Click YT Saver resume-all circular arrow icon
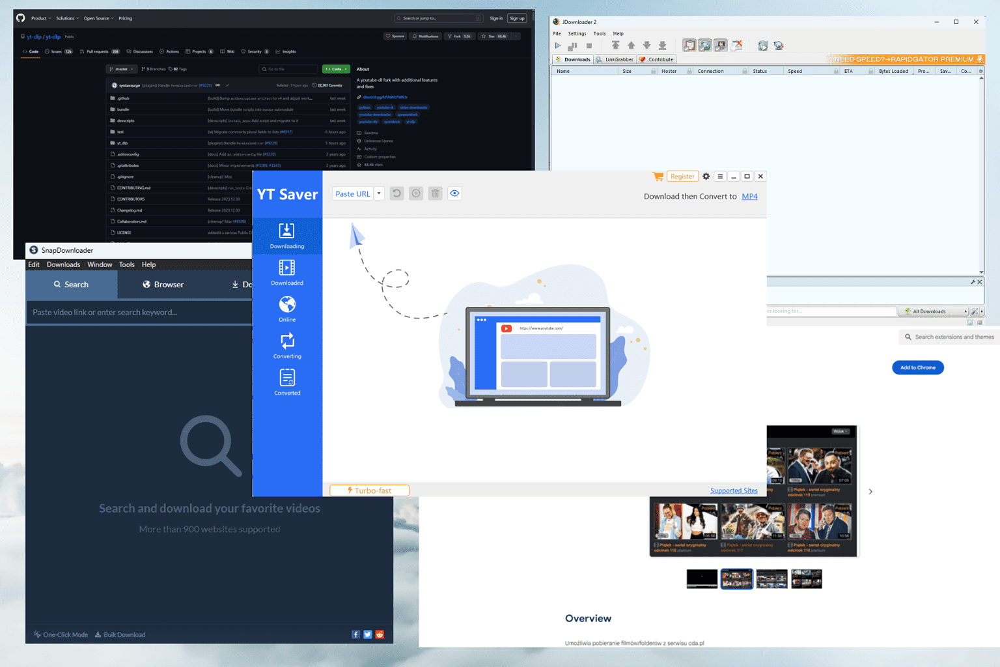This screenshot has width=1000, height=667. click(396, 193)
